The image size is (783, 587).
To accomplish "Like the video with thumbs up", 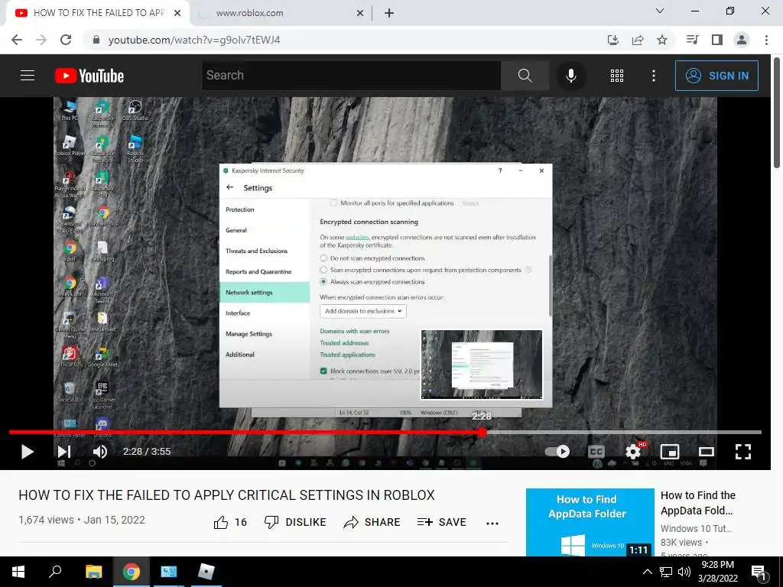I will pyautogui.click(x=221, y=522).
